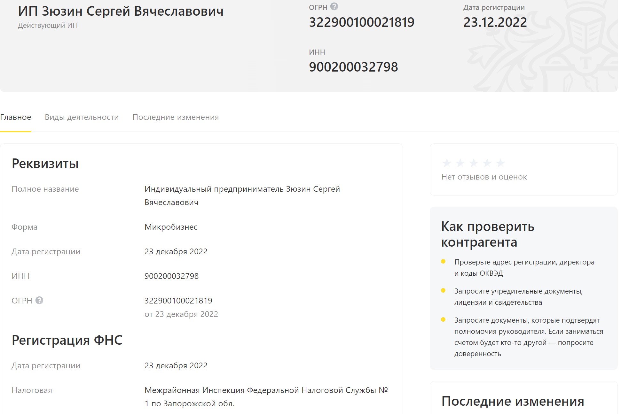Image resolution: width=621 pixels, height=414 pixels.
Task: Click the OGRN help question icon in header
Action: [x=334, y=6]
